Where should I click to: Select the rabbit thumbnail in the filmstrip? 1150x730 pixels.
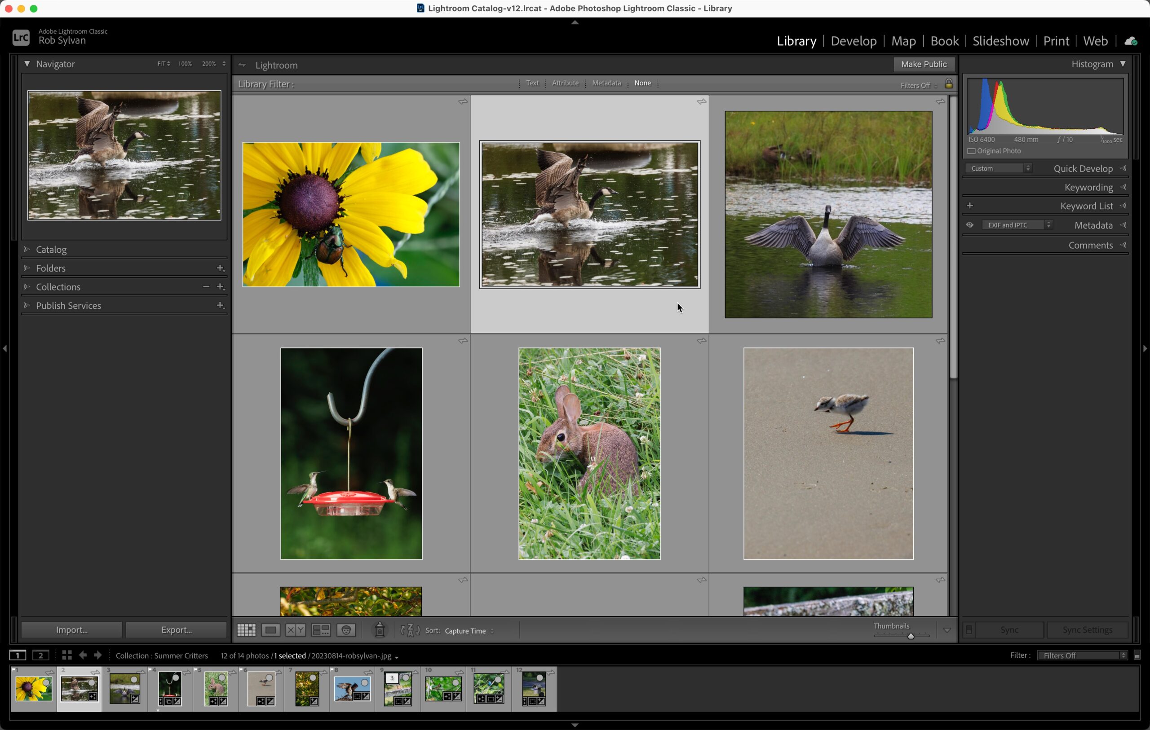(215, 688)
